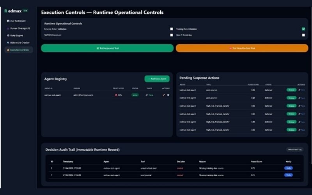The width and height of the screenshot is (312, 195).
Task: Click the 40% trust score indicator
Action: pyautogui.click(x=119, y=95)
